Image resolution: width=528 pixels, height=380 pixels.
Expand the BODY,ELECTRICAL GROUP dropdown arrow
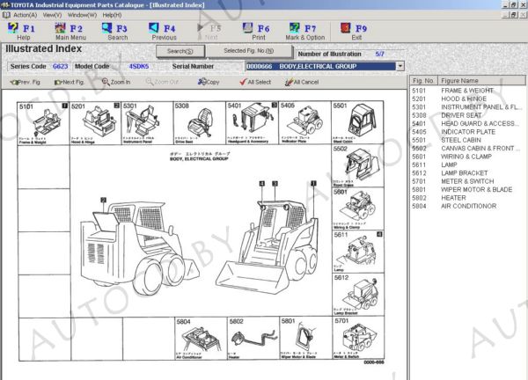click(x=400, y=66)
